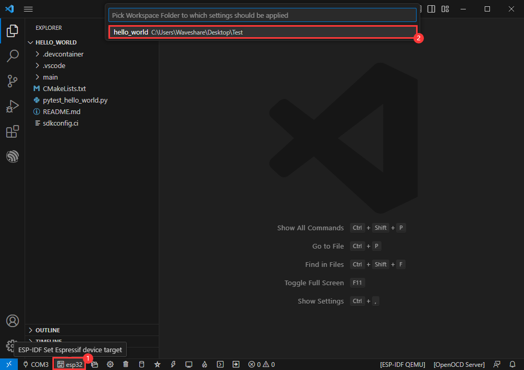
Task: Click the feedback icon in the status bar
Action: [497, 364]
